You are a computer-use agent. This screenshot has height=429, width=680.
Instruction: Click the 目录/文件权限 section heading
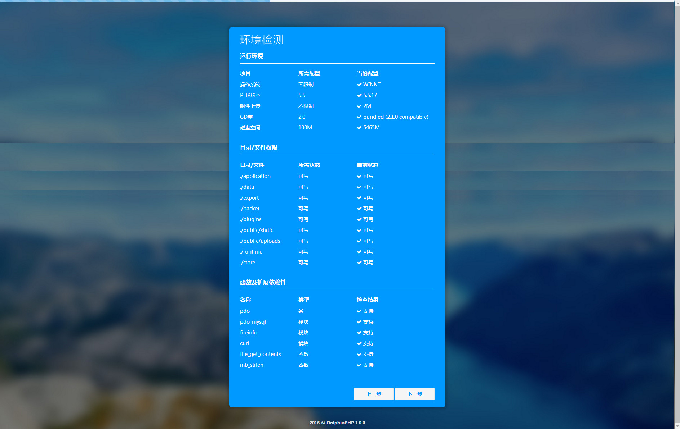[259, 147]
